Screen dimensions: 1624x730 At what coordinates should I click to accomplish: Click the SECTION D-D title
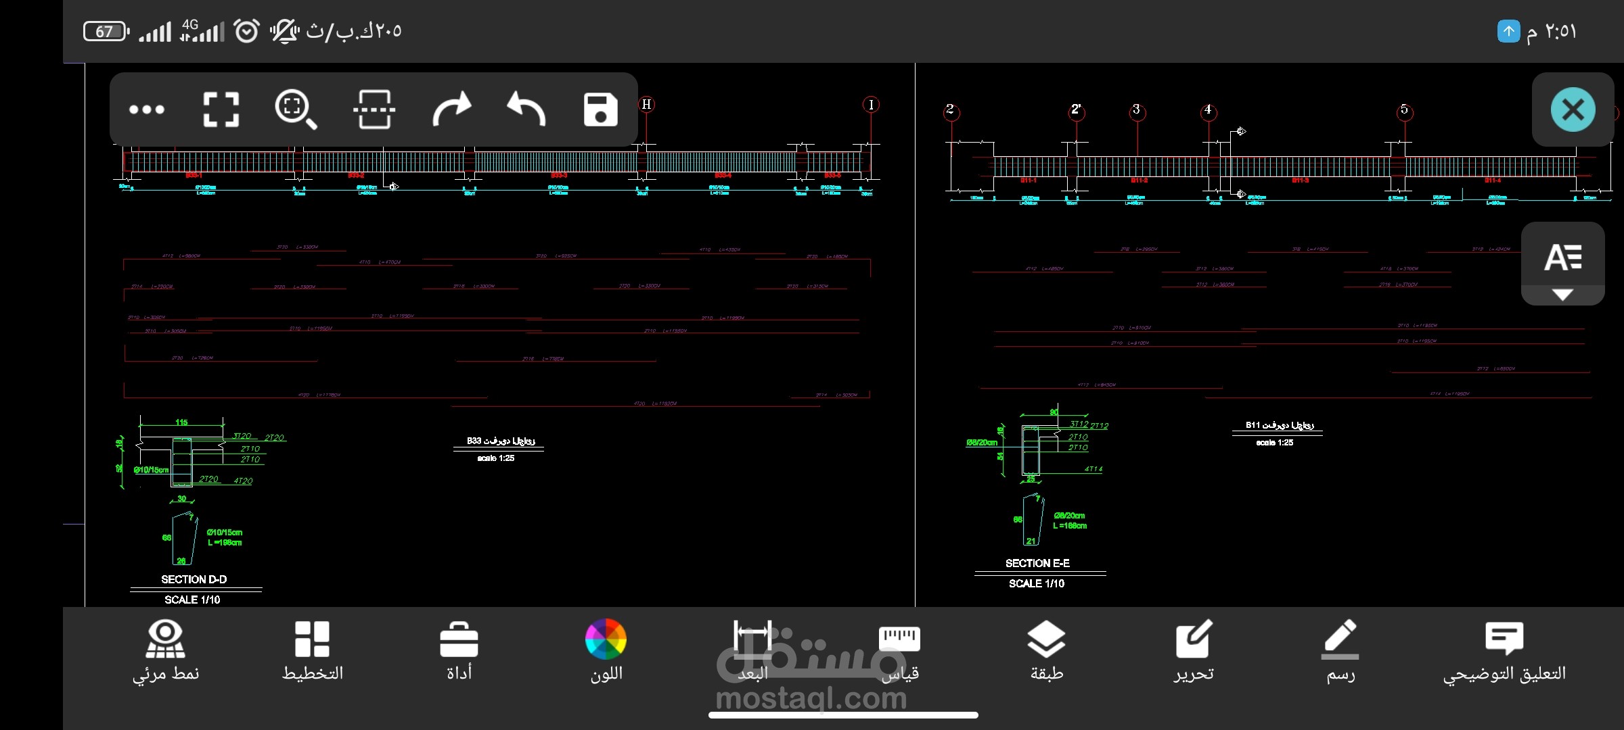point(194,579)
